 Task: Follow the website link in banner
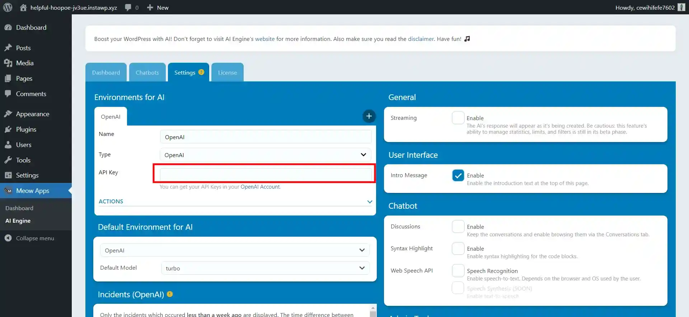[265, 39]
